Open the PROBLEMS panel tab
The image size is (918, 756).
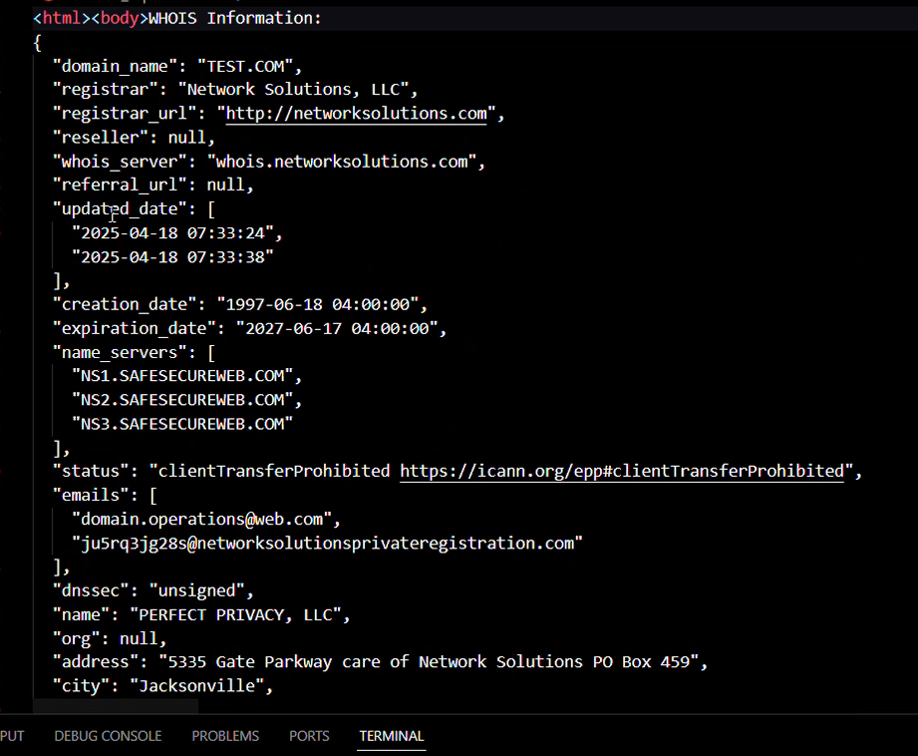[x=225, y=736]
